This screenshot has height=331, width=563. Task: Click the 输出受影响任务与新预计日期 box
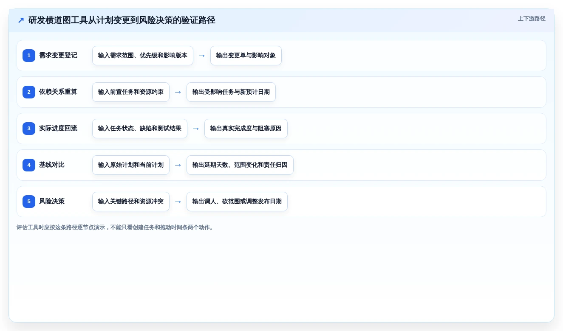231,92
